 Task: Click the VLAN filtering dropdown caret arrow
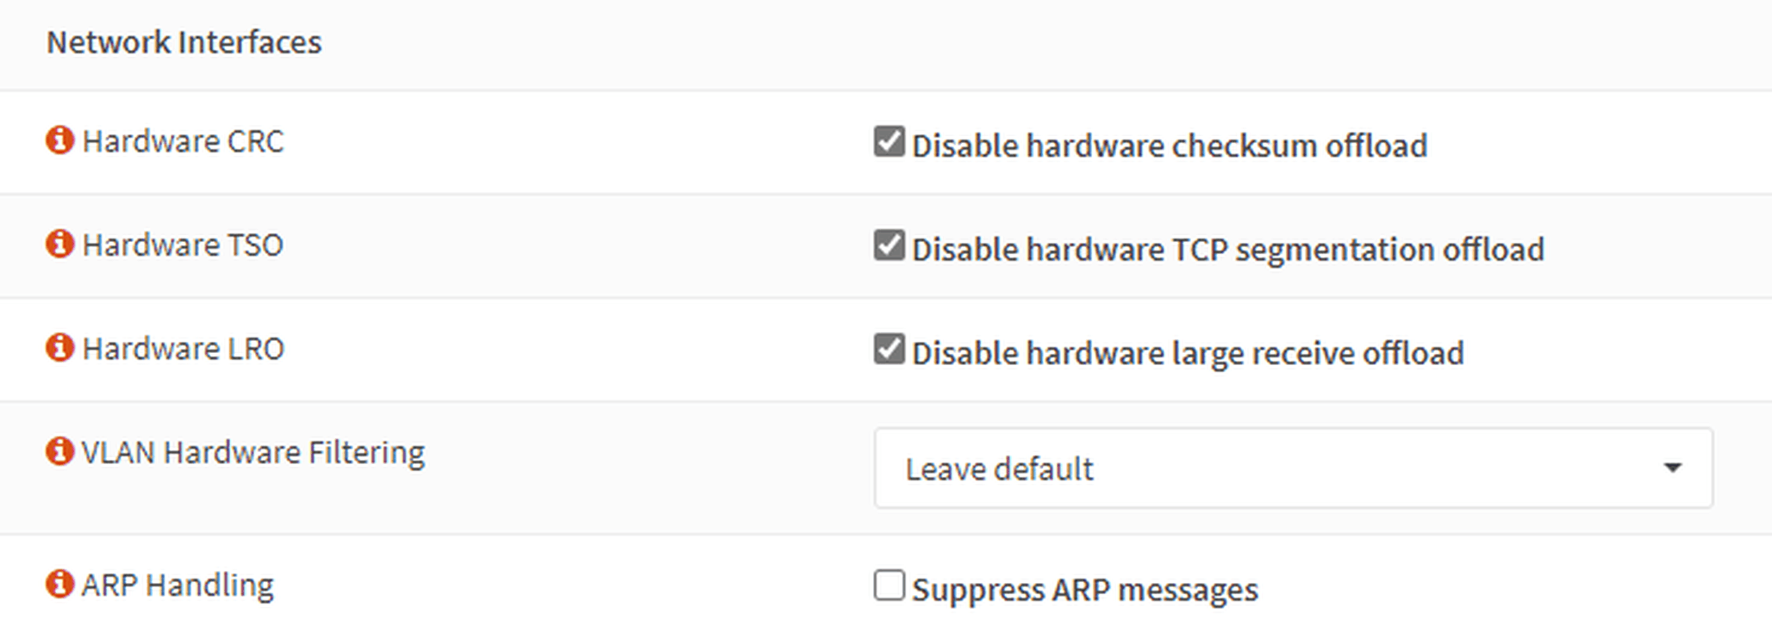1672,468
